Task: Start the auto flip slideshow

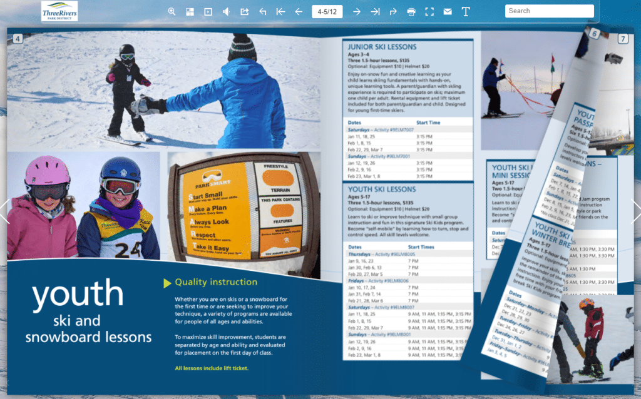Action: click(x=208, y=11)
